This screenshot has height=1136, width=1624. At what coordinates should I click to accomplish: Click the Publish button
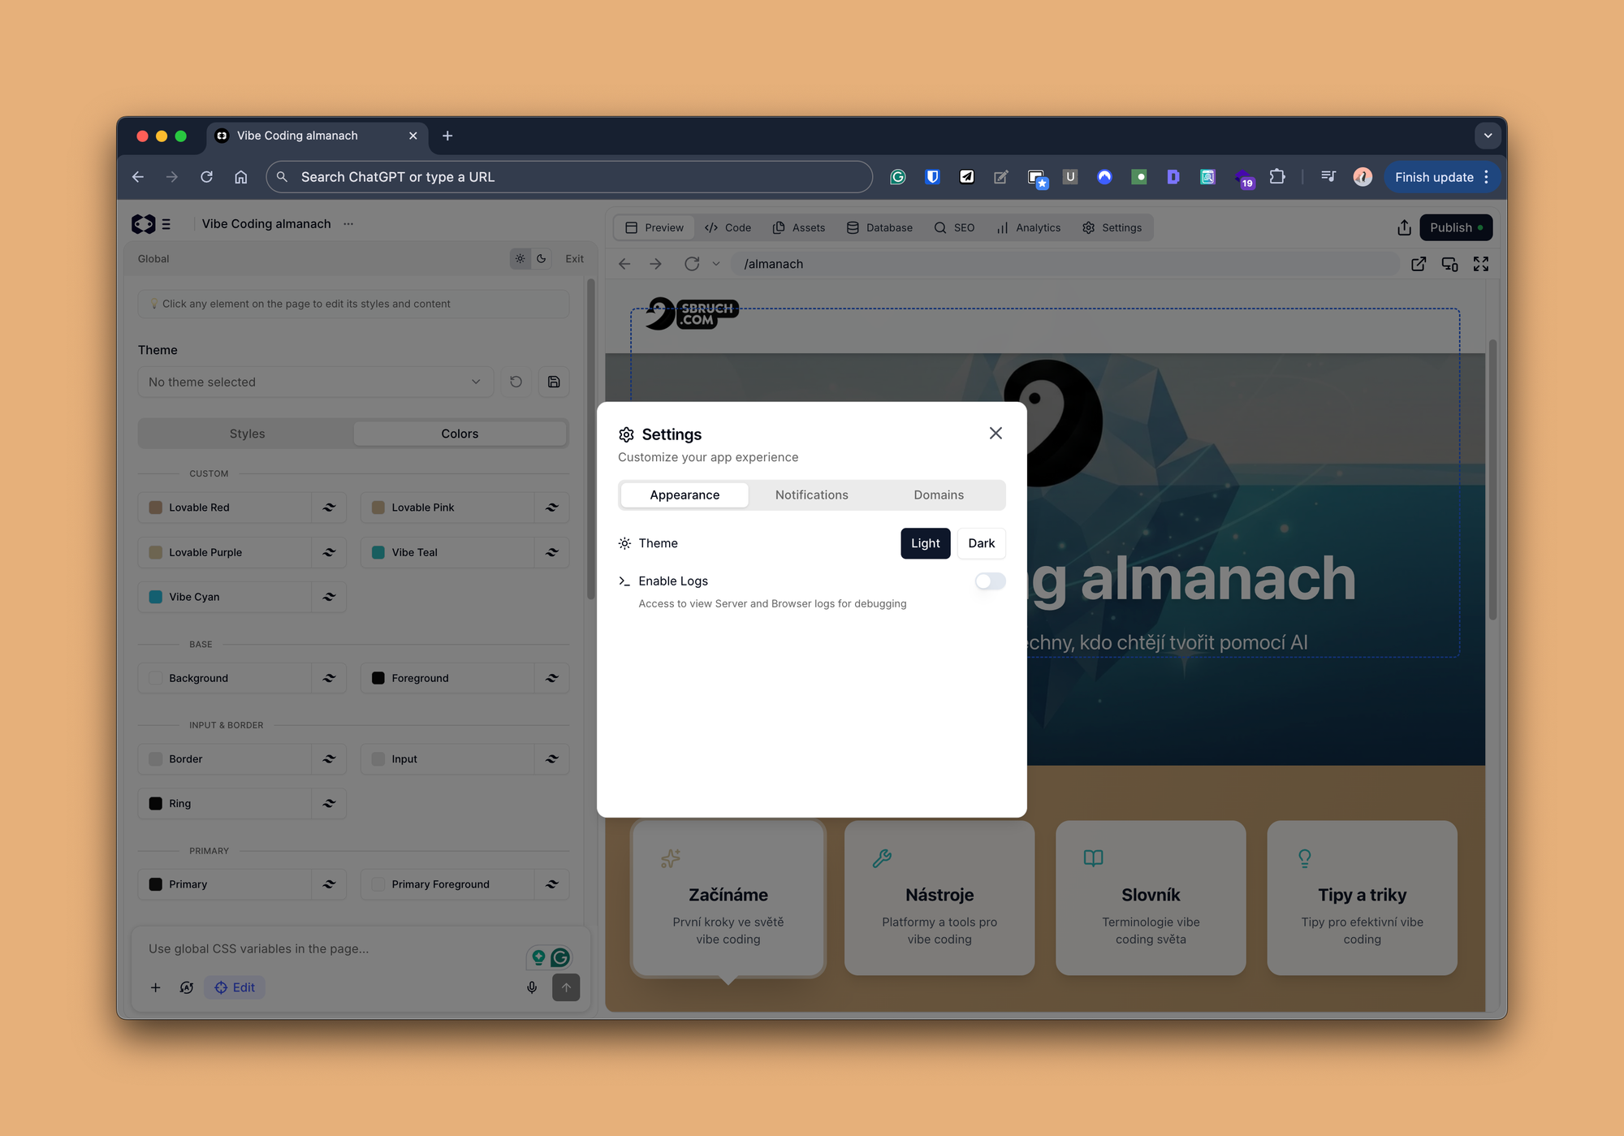pyautogui.click(x=1455, y=228)
